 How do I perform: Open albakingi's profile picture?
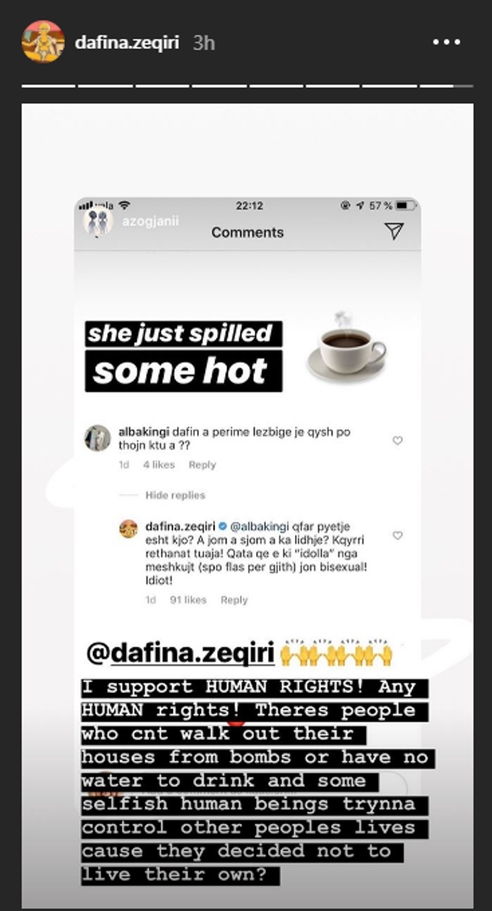pyautogui.click(x=97, y=438)
